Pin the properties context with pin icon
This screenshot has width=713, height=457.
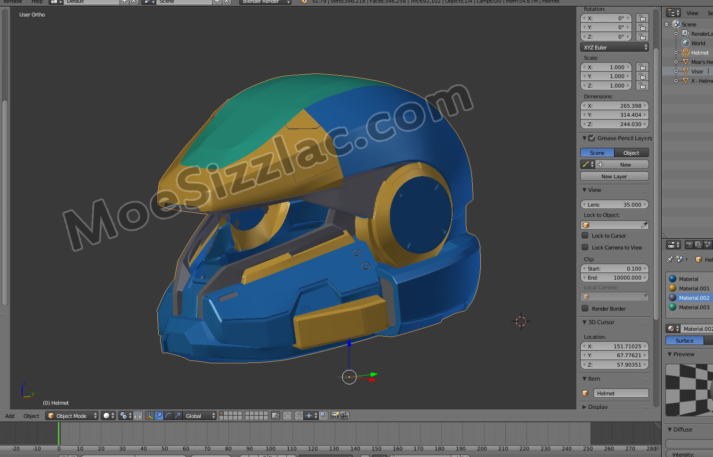tap(670, 259)
